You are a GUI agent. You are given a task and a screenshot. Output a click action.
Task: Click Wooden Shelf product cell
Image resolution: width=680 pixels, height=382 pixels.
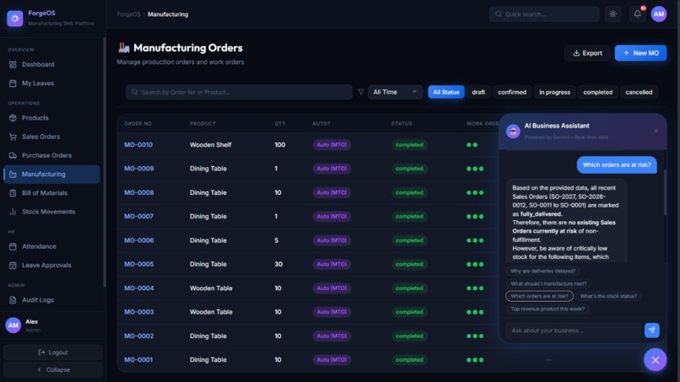click(210, 145)
